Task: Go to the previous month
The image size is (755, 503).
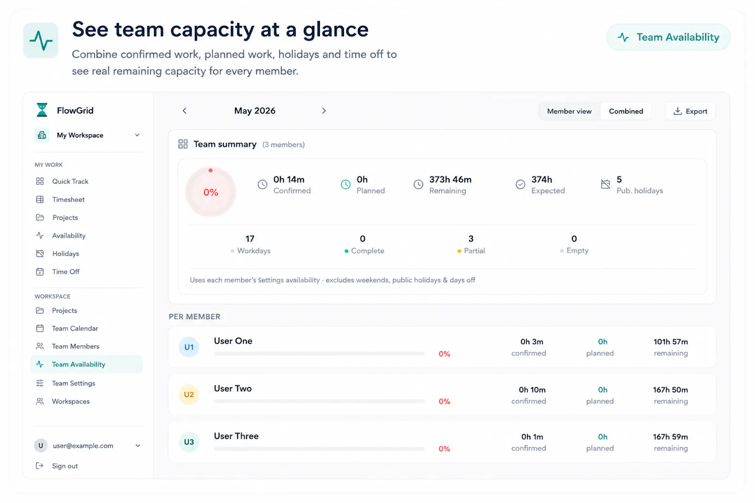Action: tap(185, 111)
